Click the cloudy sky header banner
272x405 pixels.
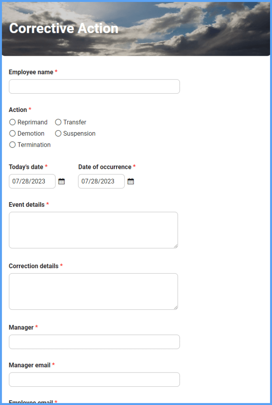tap(198, 28)
